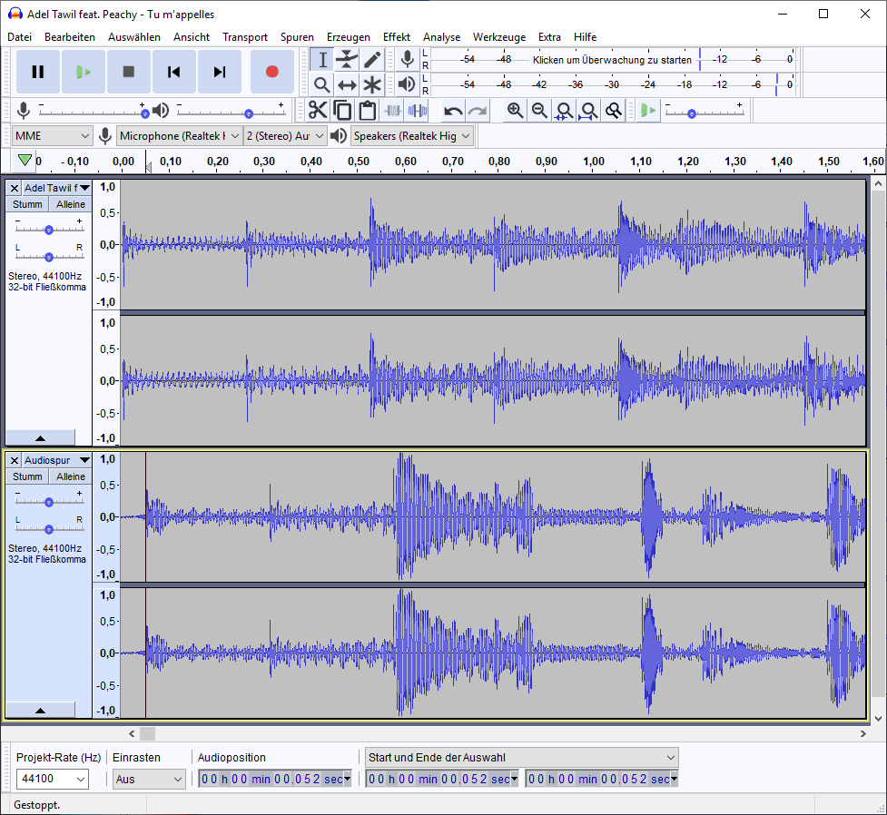Open the Spuren menu
The image size is (887, 815).
point(297,37)
